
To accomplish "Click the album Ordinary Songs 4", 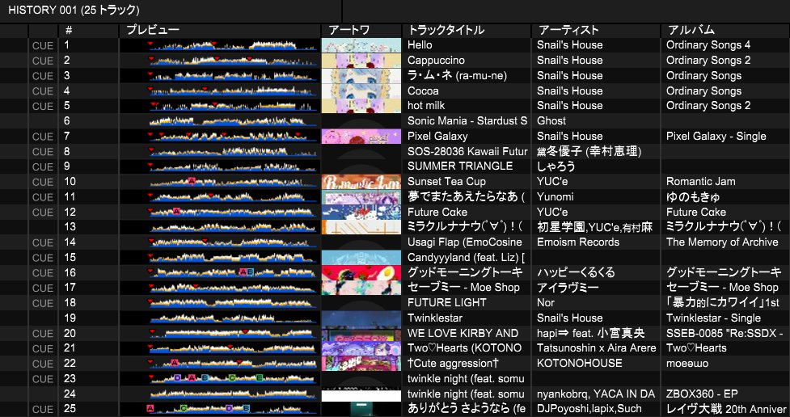I will coord(708,45).
